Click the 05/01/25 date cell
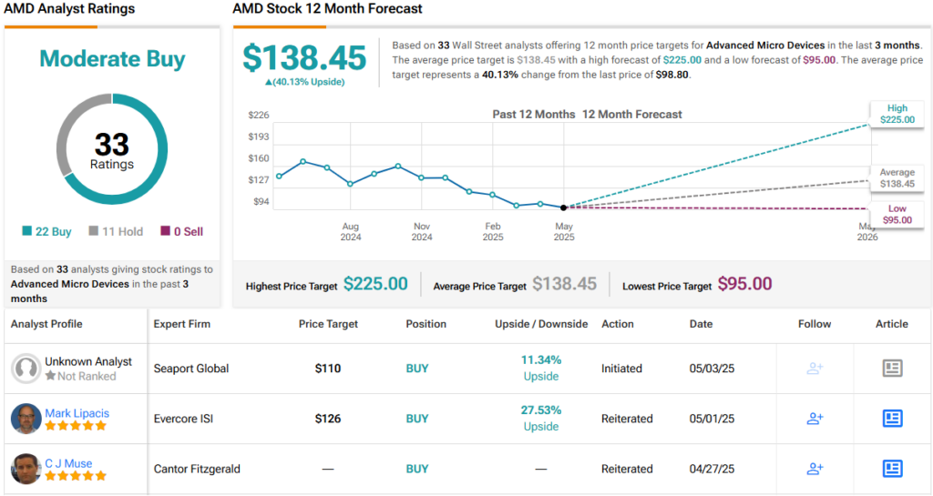This screenshot has width=933, height=496. pos(712,419)
